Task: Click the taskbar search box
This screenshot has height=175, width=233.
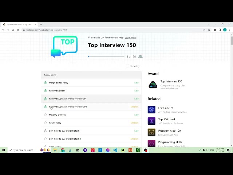Action: click(29, 150)
